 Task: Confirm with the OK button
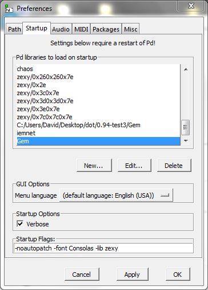[178, 275]
